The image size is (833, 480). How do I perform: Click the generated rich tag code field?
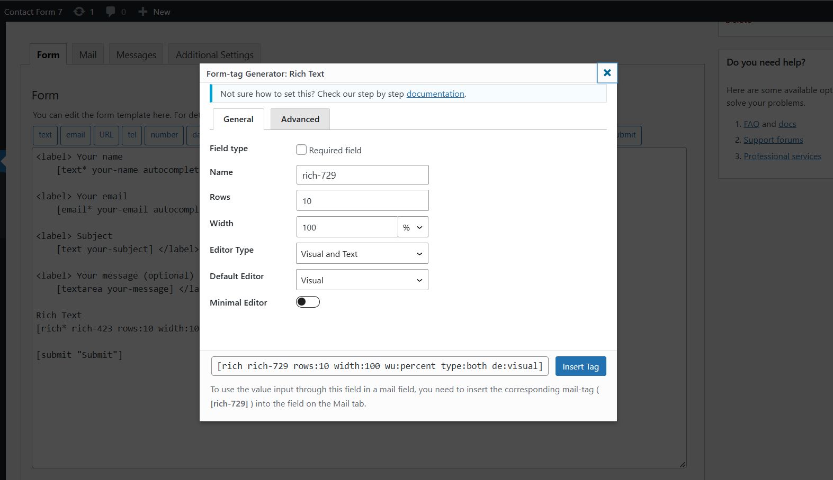pyautogui.click(x=379, y=366)
